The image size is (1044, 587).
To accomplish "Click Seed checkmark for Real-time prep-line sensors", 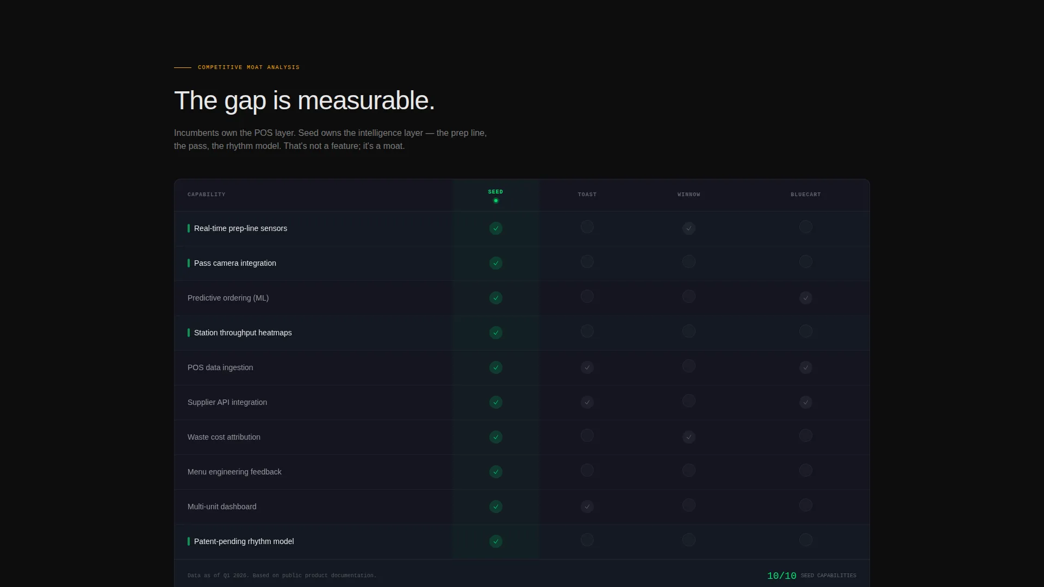I will pos(495,228).
